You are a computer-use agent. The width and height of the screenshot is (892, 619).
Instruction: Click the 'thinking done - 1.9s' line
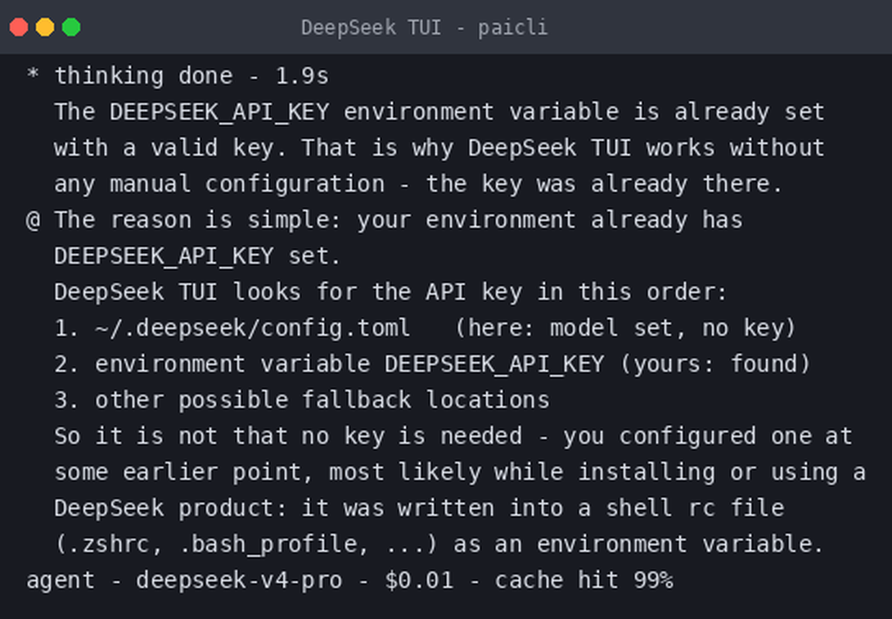[191, 75]
